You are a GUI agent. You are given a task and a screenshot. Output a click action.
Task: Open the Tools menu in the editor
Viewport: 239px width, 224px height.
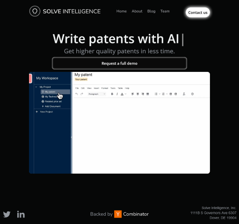[x=113, y=88]
